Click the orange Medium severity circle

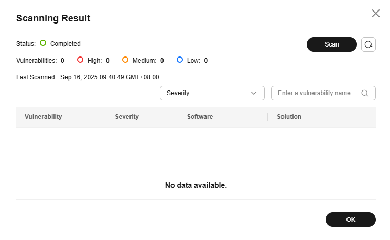[125, 60]
